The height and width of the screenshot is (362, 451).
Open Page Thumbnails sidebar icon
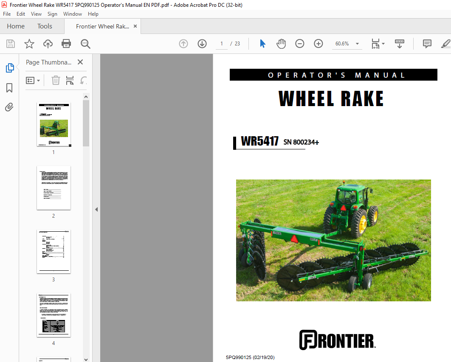[x=9, y=68]
